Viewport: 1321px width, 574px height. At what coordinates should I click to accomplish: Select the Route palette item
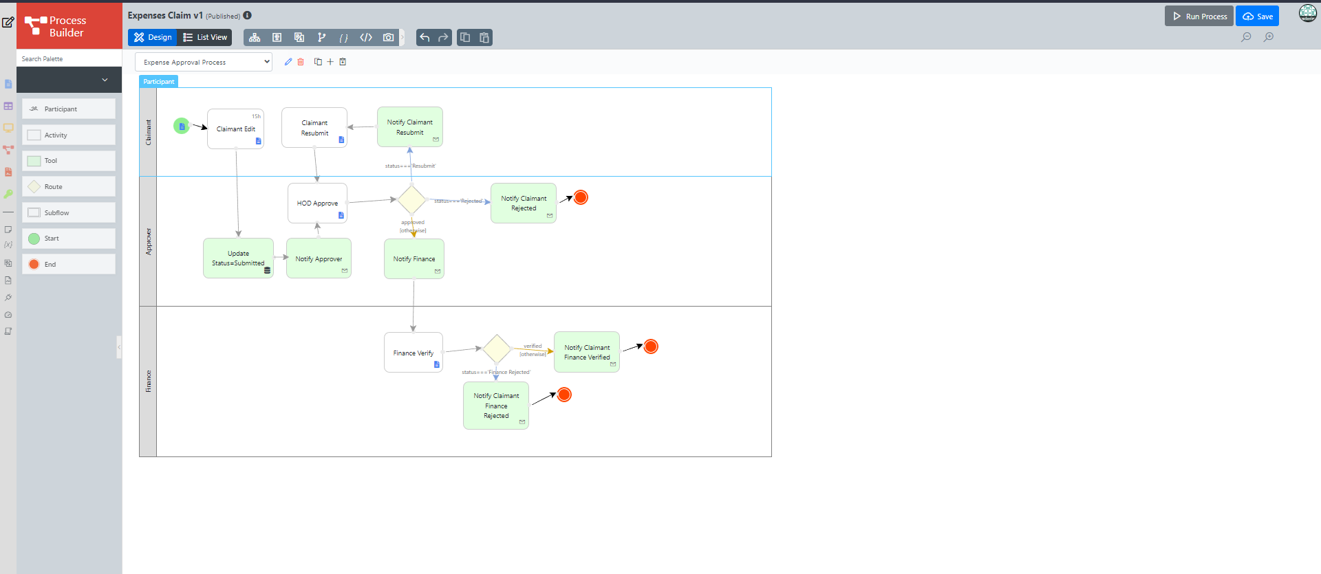coord(69,187)
